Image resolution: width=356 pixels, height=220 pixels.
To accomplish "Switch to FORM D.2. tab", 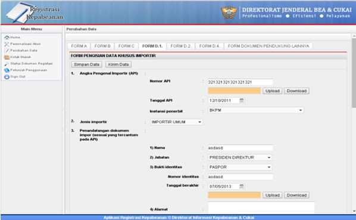I will tap(181, 46).
